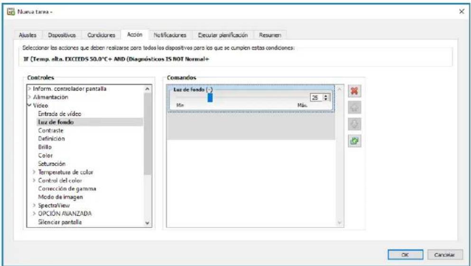Open the Notificaciones tab
471x266 pixels.
click(x=170, y=35)
